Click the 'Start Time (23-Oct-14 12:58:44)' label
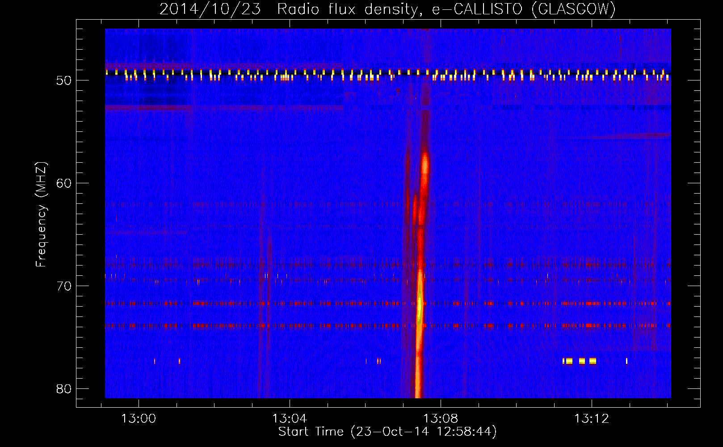 coord(387,432)
